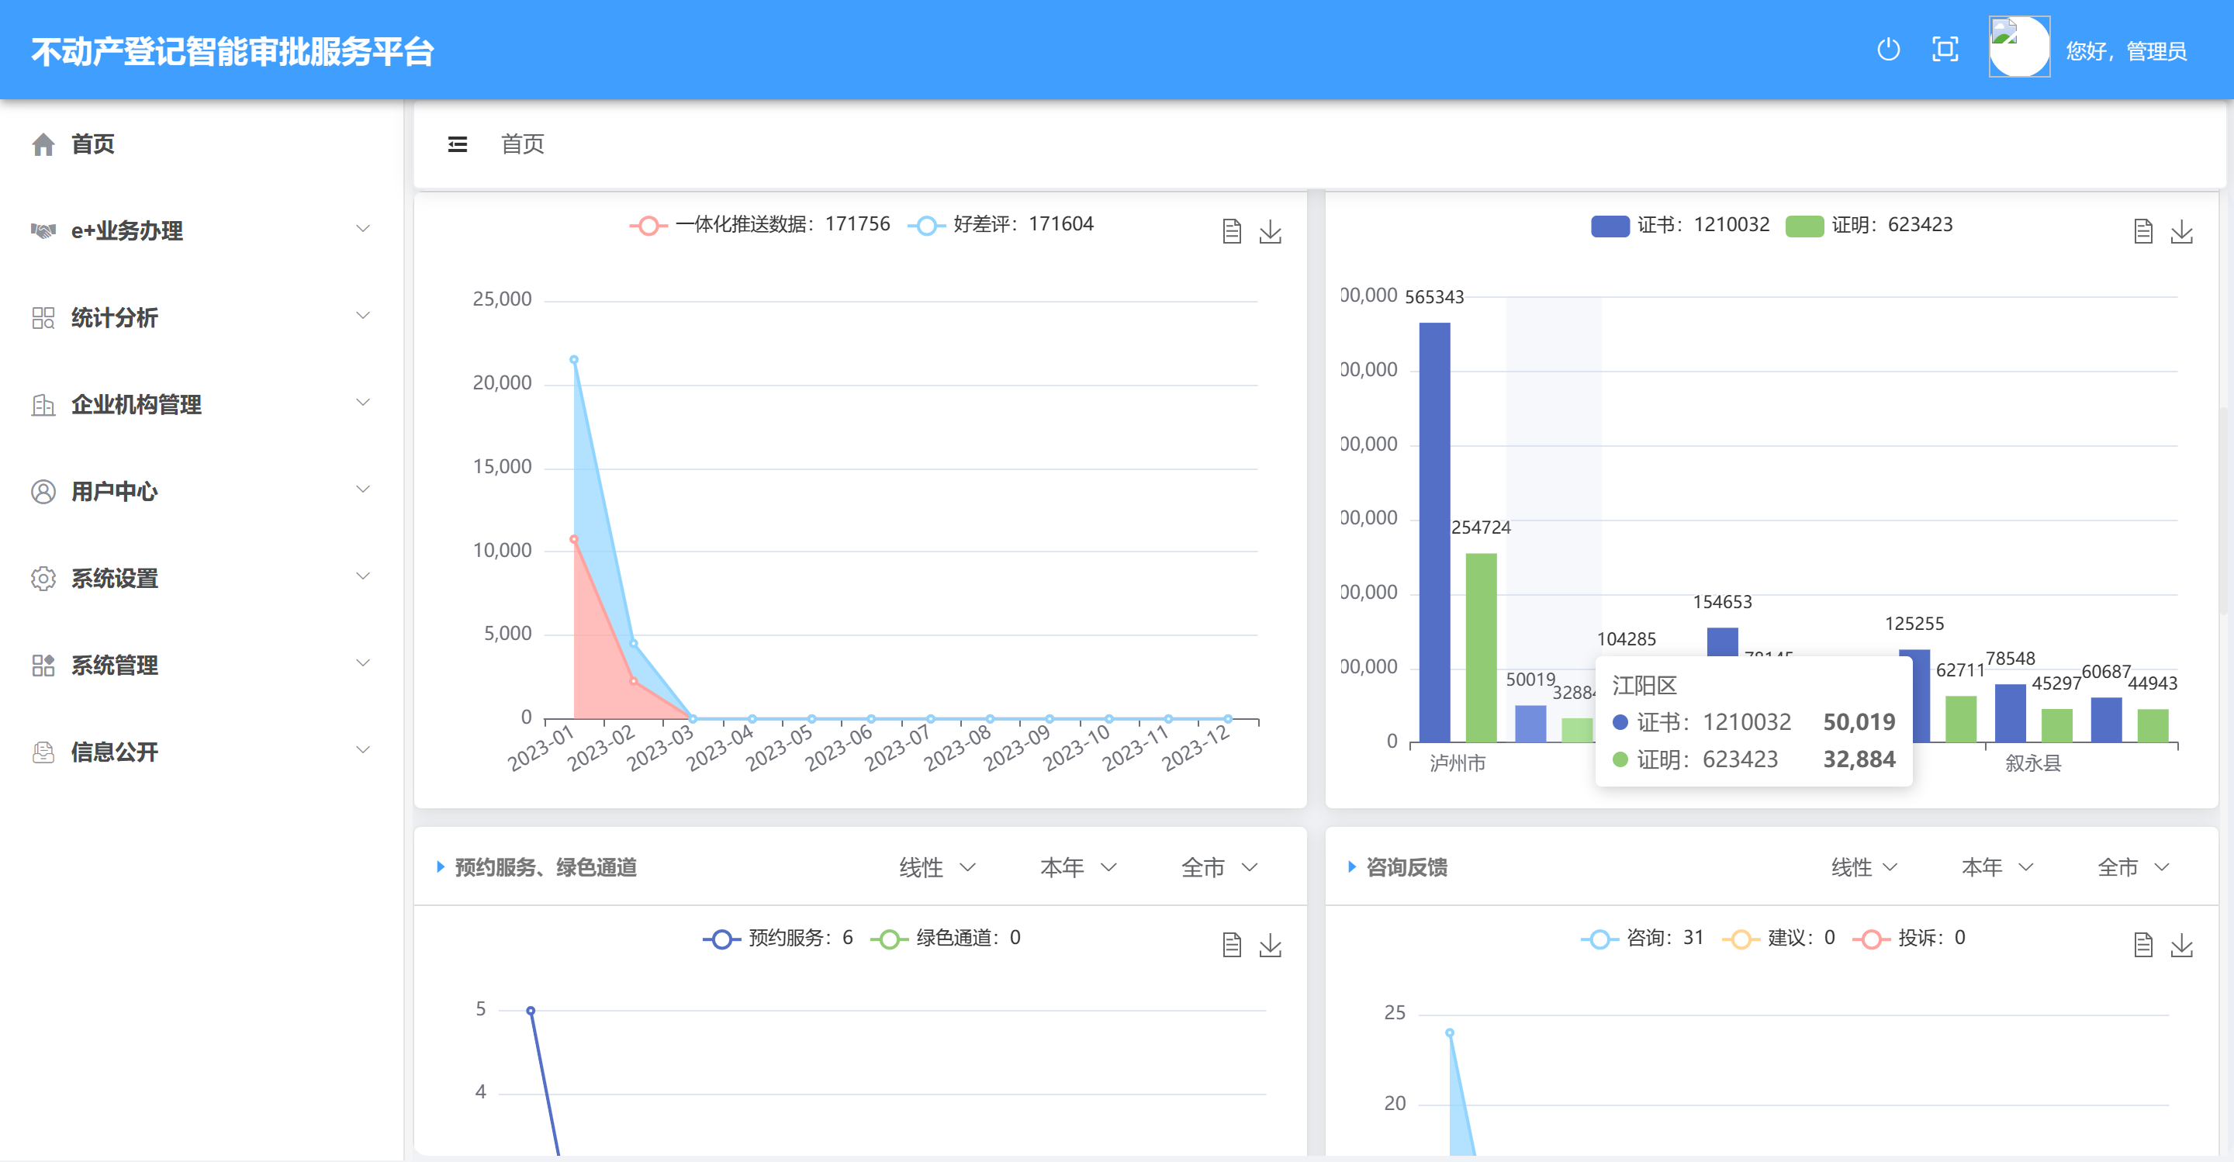Click the user circle icon for 用户中心
Screen dimensions: 2234x1162
coord(43,491)
